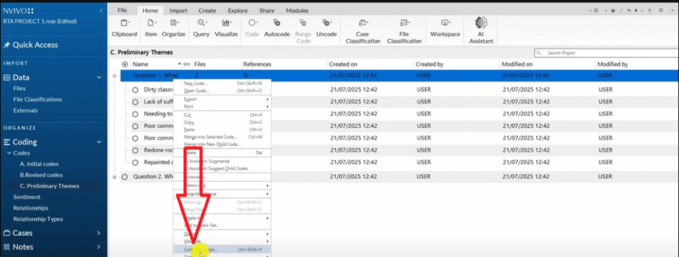Open the Query ribbon menu
The image size is (679, 257).
point(202,28)
